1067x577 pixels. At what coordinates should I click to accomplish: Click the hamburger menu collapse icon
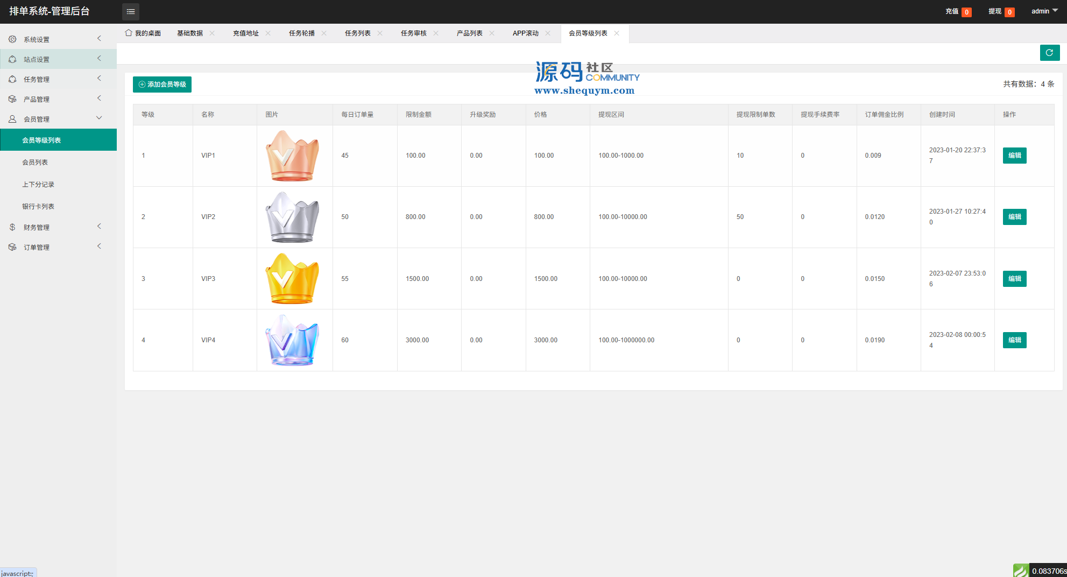tap(131, 11)
